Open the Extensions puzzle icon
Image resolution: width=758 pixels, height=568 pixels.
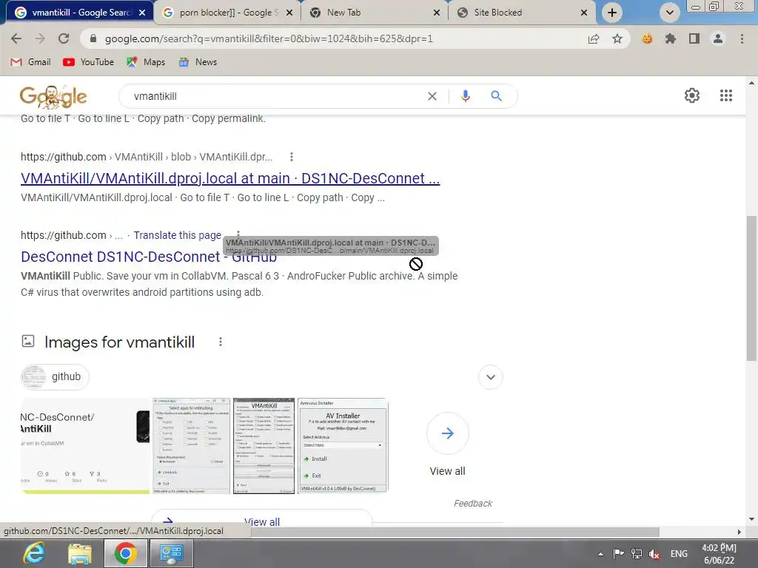click(x=670, y=38)
